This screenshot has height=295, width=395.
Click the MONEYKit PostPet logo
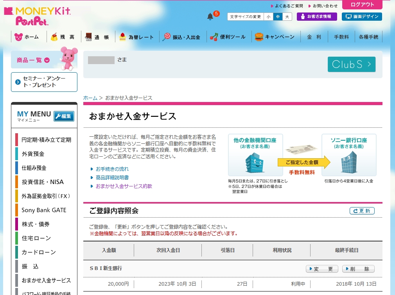(37, 16)
